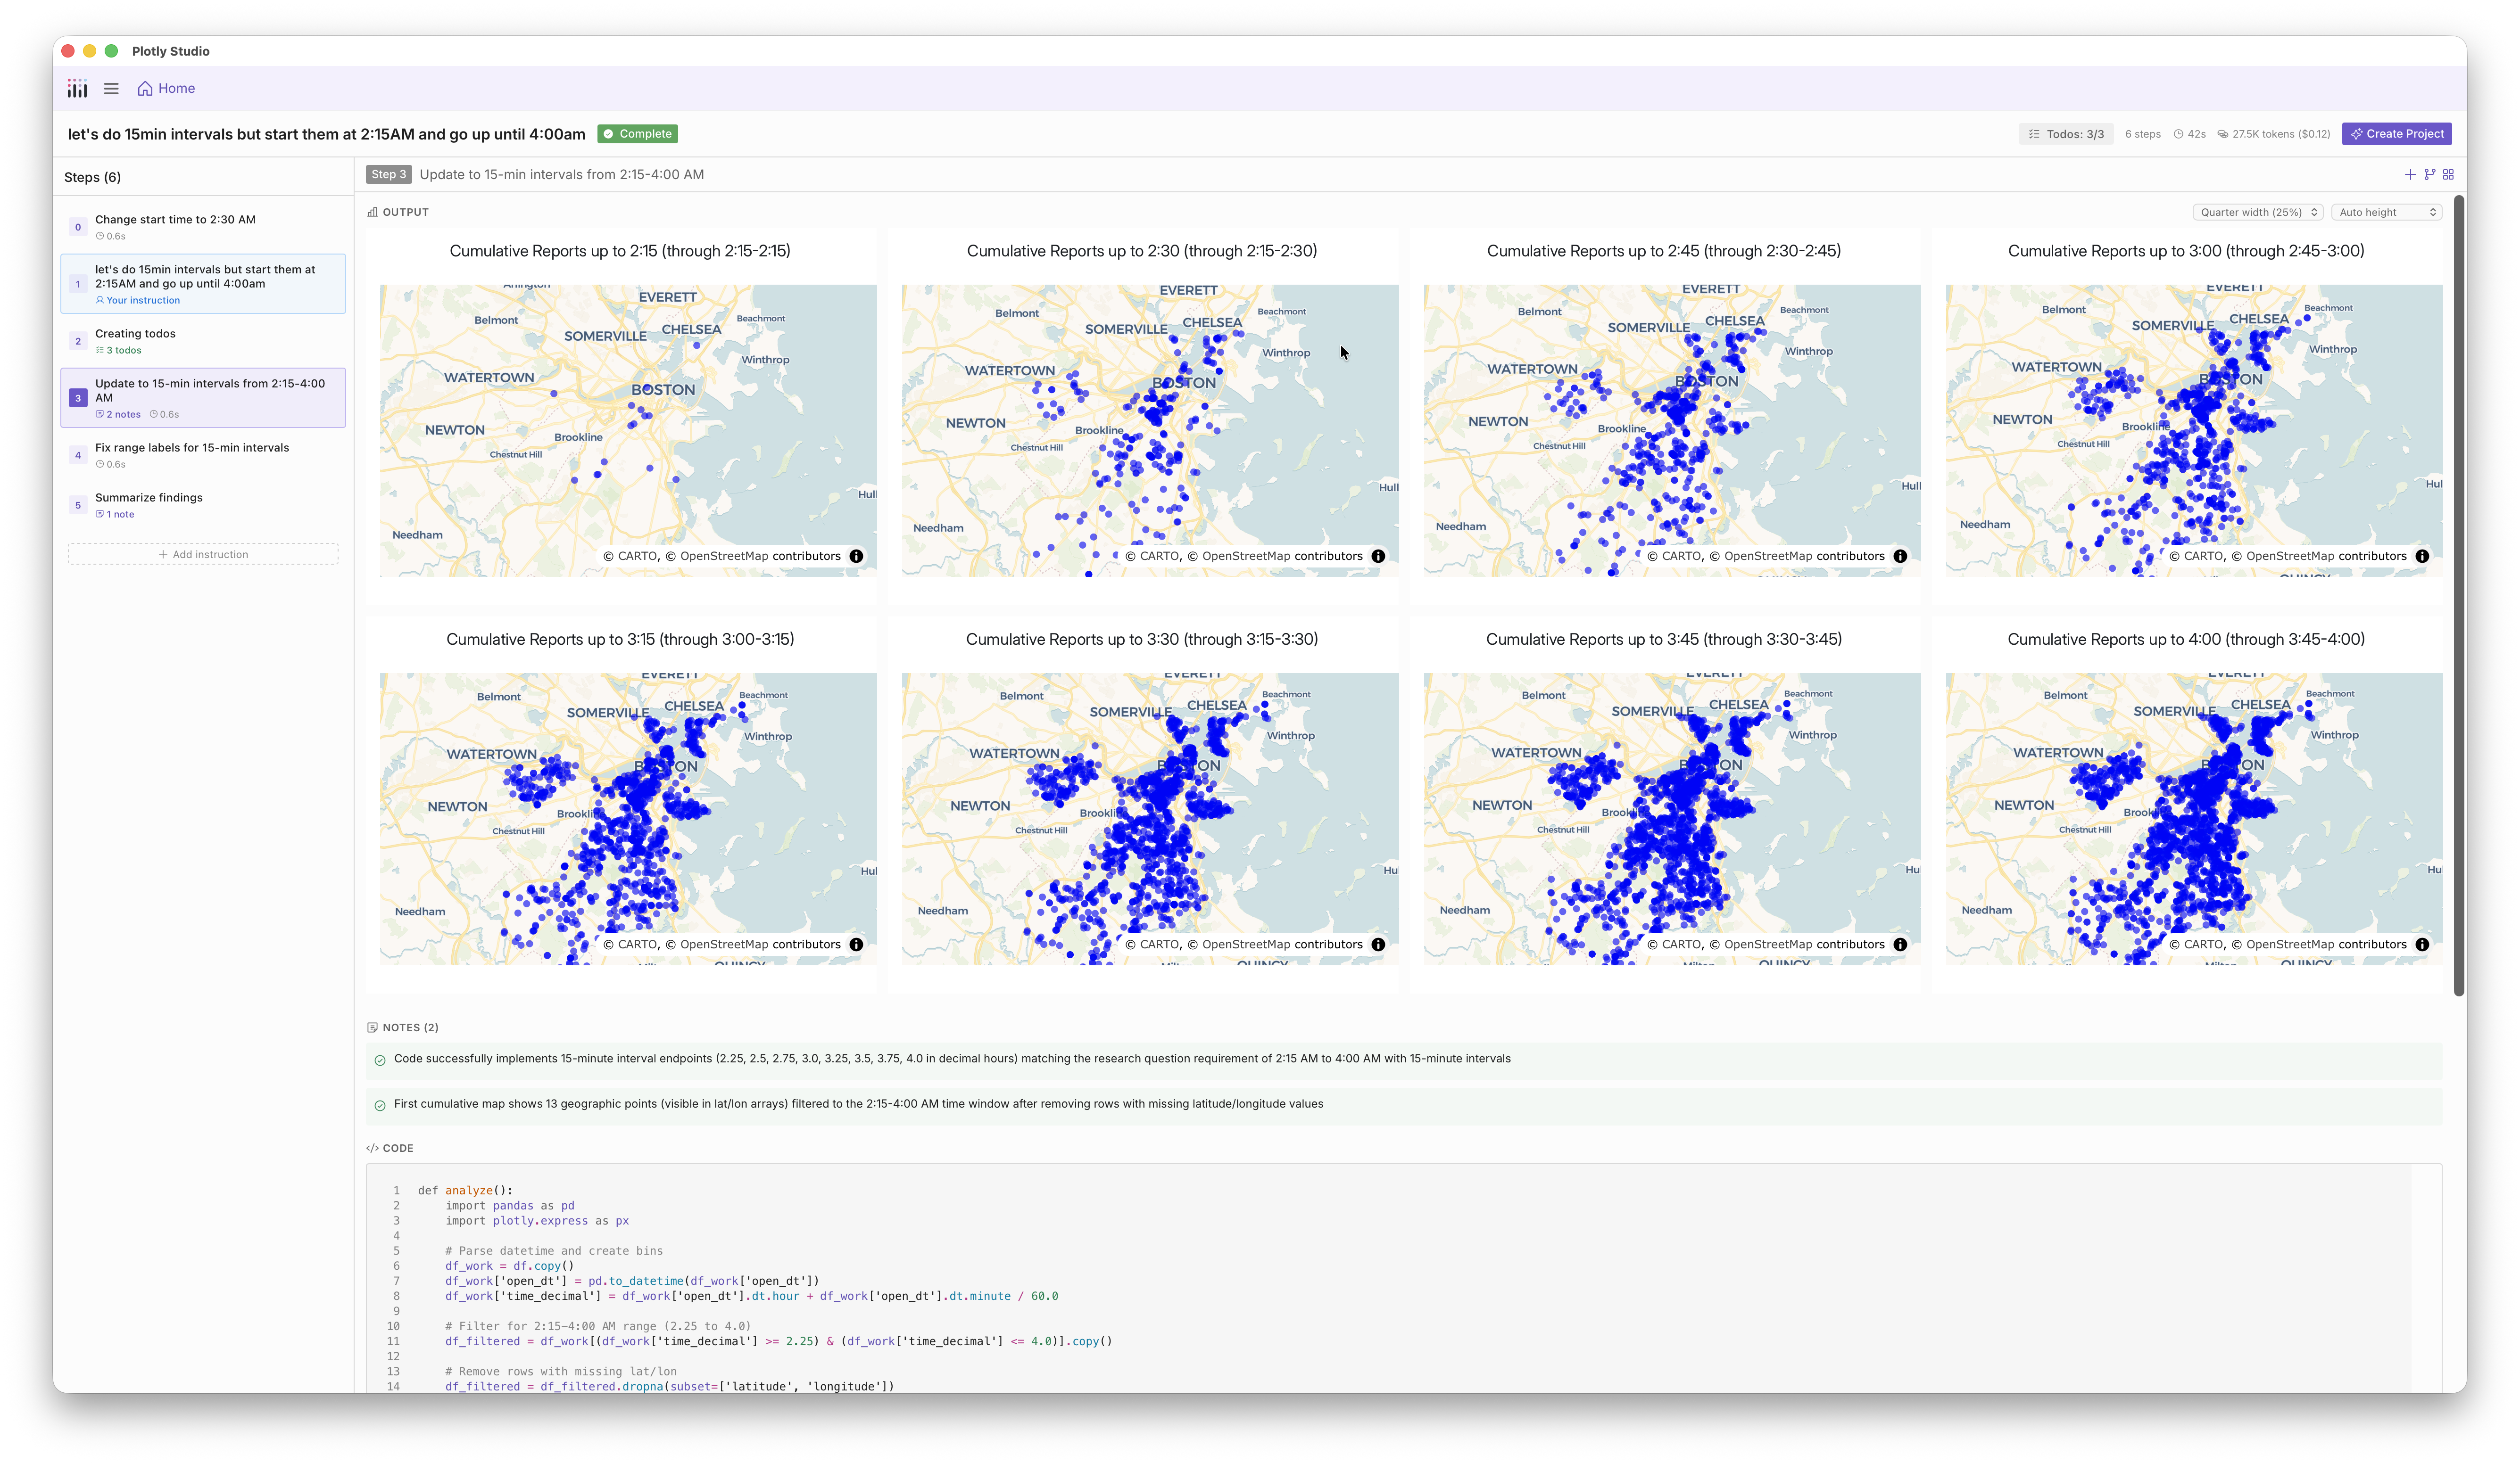The height and width of the screenshot is (1463, 2520).
Task: Click the NOTES (2) section icon
Action: [x=372, y=1027]
